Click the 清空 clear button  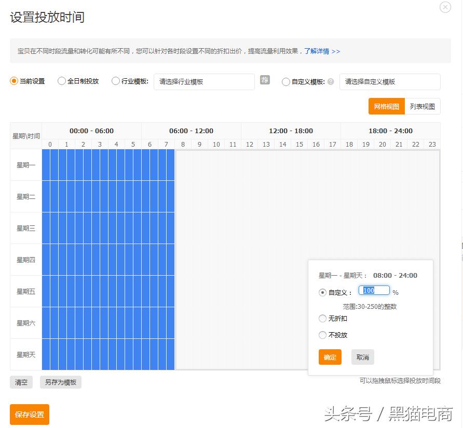click(21, 382)
